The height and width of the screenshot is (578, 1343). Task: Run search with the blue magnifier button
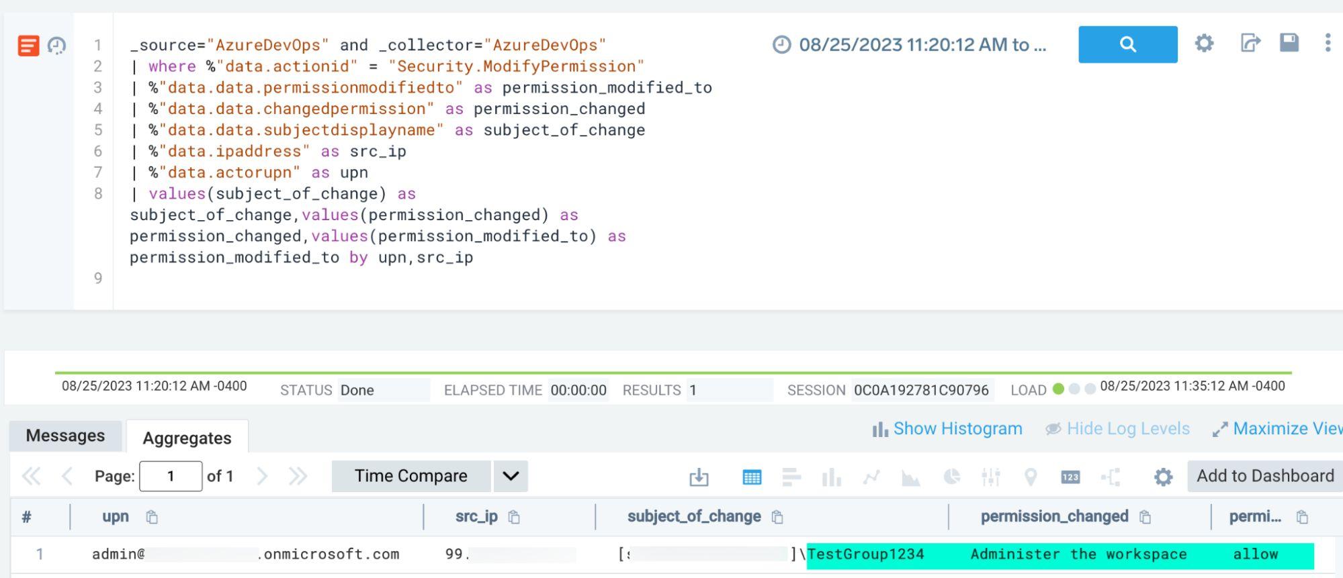point(1127,44)
